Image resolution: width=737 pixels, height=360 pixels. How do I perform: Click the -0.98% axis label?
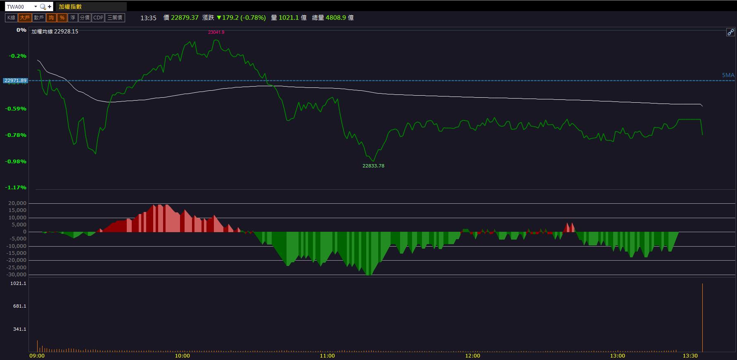pyautogui.click(x=16, y=162)
